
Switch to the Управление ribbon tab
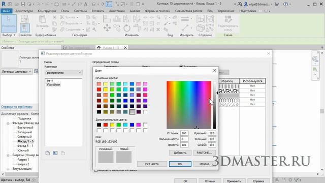click(x=226, y=11)
